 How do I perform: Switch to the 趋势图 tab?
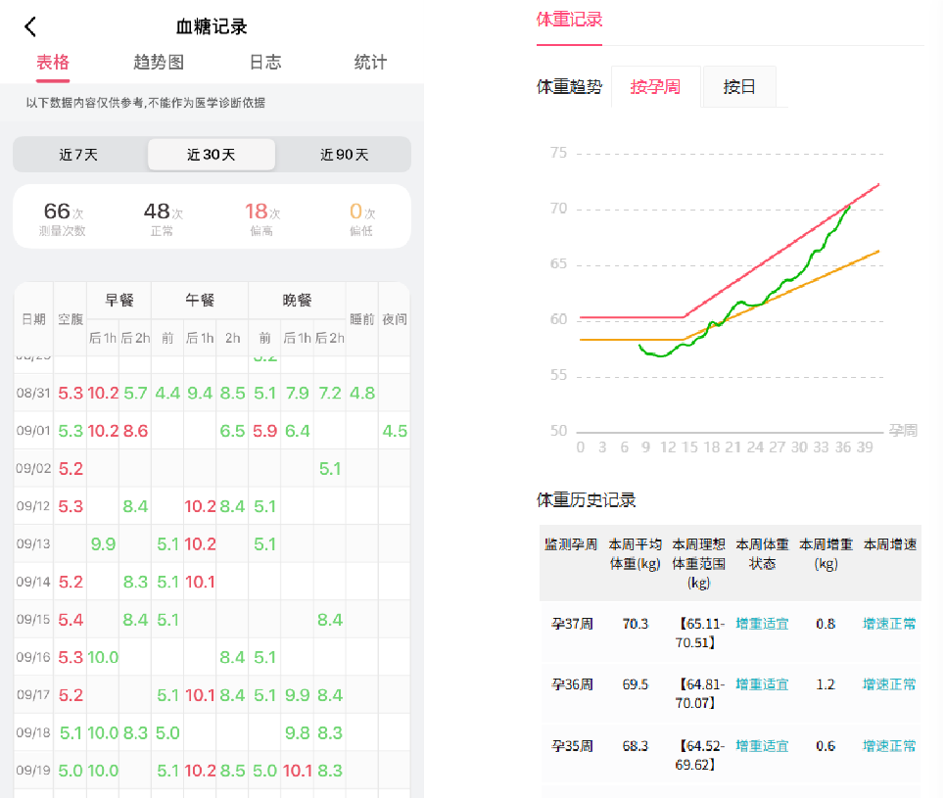coord(161,62)
